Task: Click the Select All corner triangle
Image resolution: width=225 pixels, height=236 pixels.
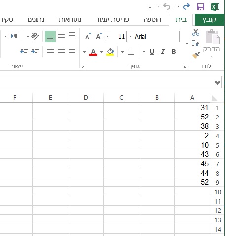Action: (x=214, y=98)
